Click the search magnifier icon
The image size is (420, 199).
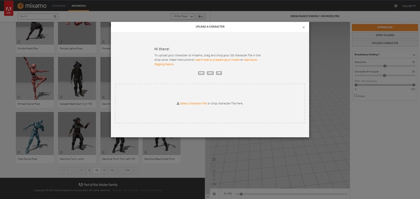pos(55,16)
